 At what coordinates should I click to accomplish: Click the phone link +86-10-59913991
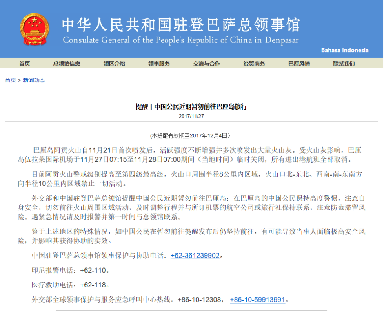[257, 300]
